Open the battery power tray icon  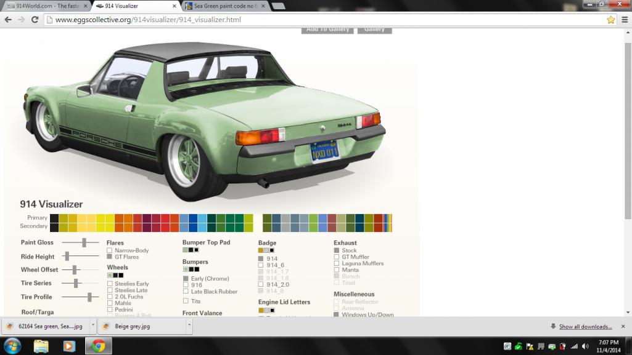pos(563,346)
